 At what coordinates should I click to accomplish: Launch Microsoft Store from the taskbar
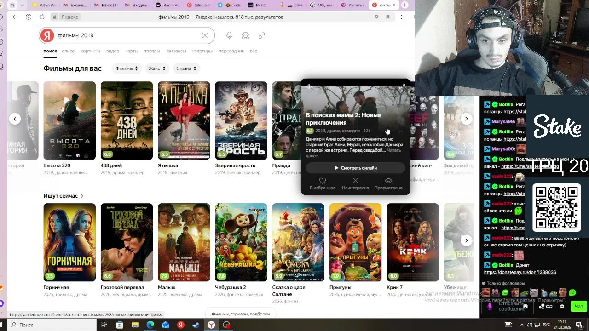tap(120, 325)
